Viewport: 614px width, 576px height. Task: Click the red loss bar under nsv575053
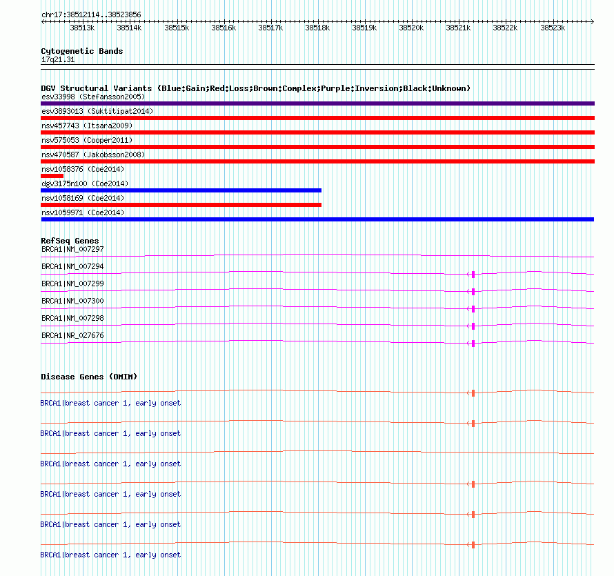tap(317, 147)
